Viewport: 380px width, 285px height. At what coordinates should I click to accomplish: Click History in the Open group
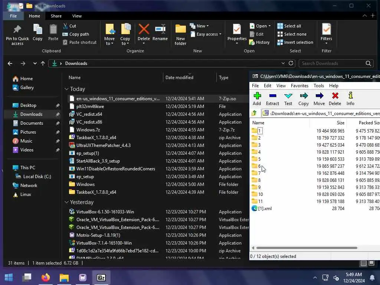point(259,42)
